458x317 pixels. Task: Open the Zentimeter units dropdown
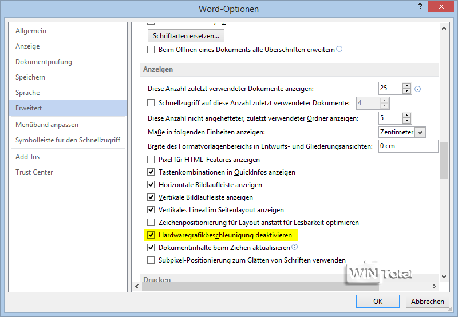(x=420, y=132)
